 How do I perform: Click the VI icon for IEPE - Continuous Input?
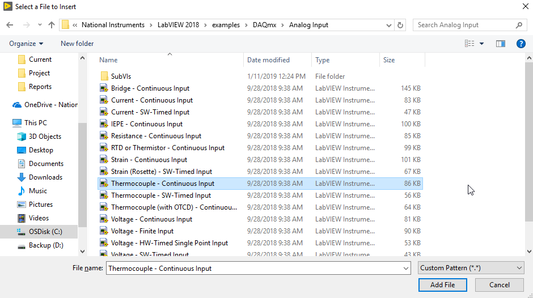pos(104,124)
